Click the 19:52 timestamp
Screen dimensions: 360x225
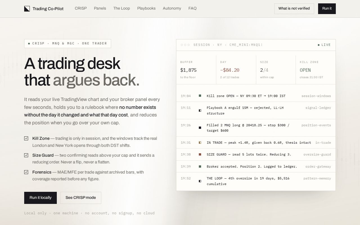coord(186,178)
